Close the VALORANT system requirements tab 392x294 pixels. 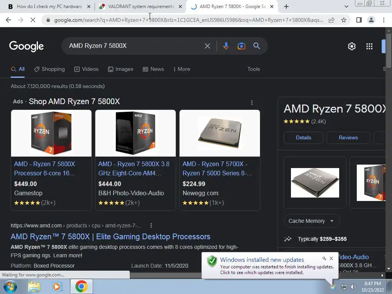(x=180, y=7)
